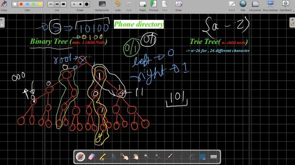Select the laser pointer tool

coord(169,157)
